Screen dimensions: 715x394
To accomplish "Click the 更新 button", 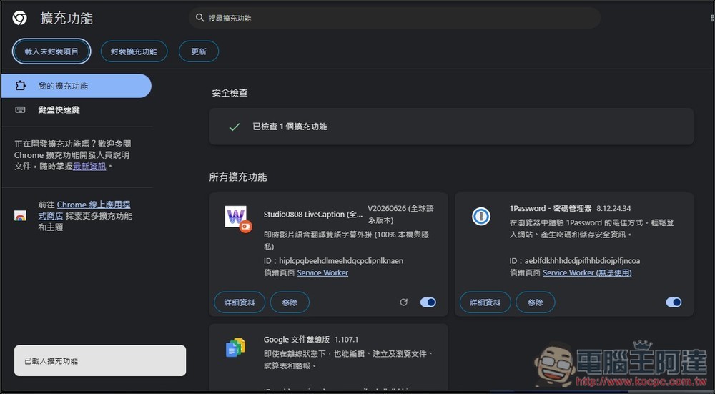I will [199, 51].
